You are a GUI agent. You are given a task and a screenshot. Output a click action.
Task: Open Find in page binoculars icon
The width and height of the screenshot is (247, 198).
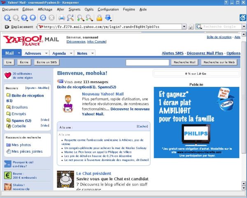70,18
